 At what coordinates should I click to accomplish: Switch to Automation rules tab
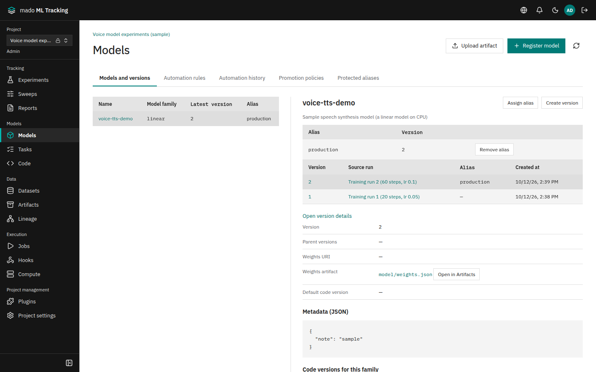(185, 78)
